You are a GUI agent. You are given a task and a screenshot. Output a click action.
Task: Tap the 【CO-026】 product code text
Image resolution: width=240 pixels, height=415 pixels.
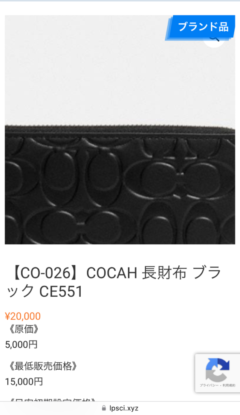coord(45,273)
